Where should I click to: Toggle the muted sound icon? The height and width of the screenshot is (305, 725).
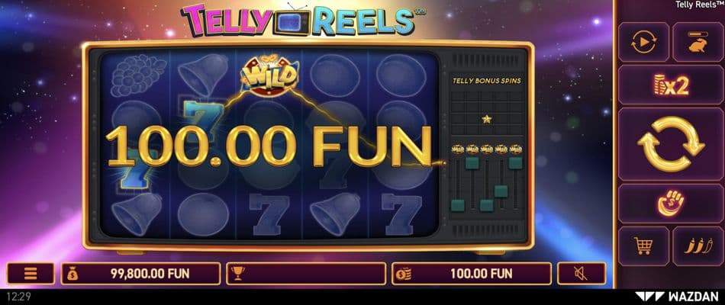click(582, 274)
